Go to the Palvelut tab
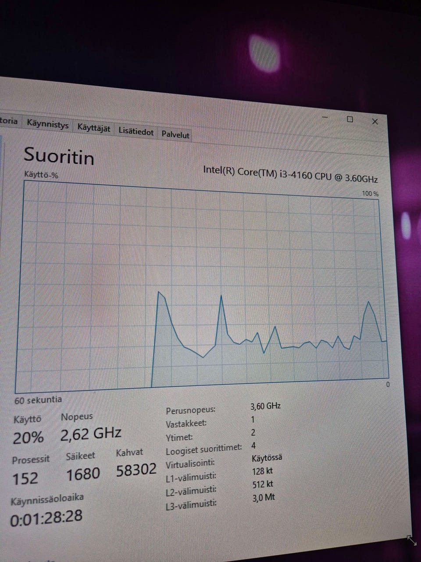The image size is (421, 562). pos(175,134)
